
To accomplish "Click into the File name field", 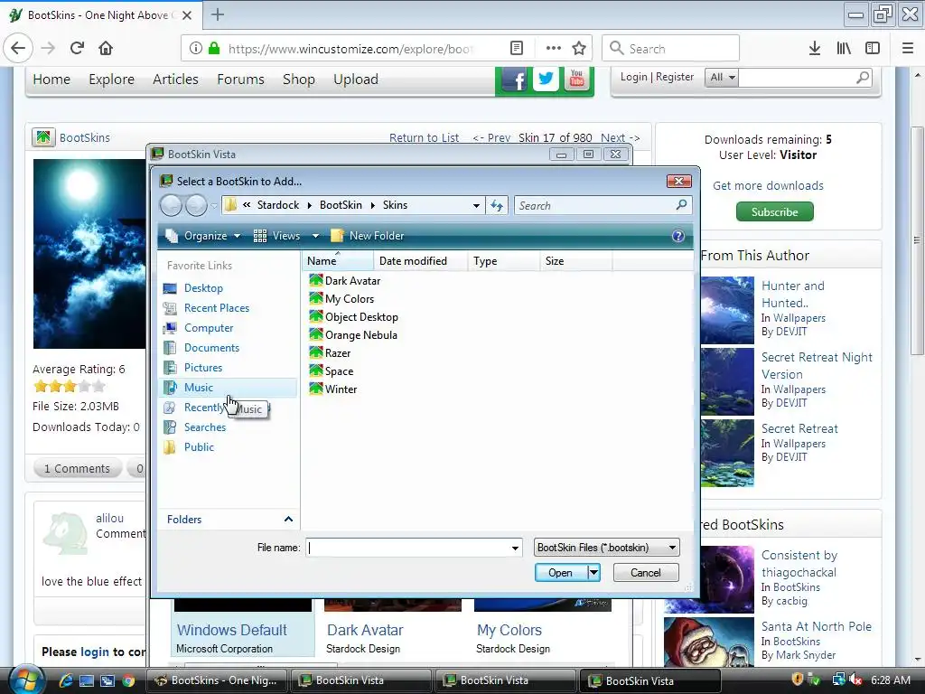I will 414,548.
